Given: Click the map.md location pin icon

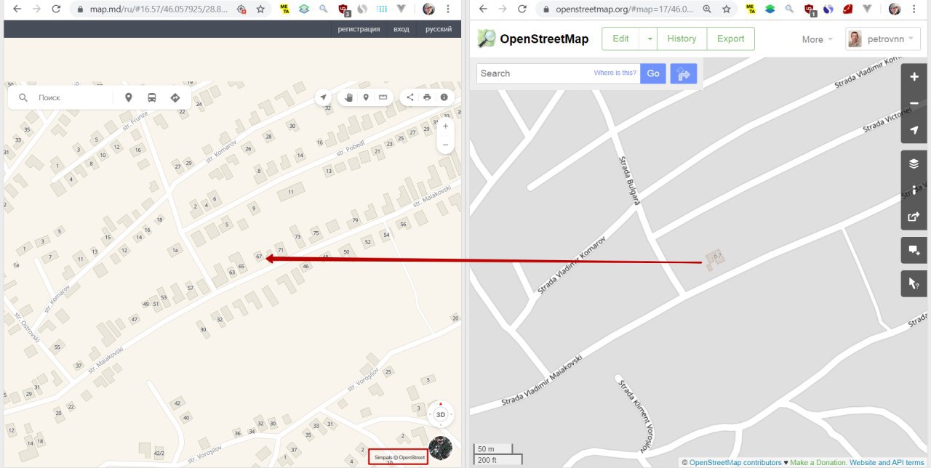Looking at the screenshot, I should coord(129,97).
